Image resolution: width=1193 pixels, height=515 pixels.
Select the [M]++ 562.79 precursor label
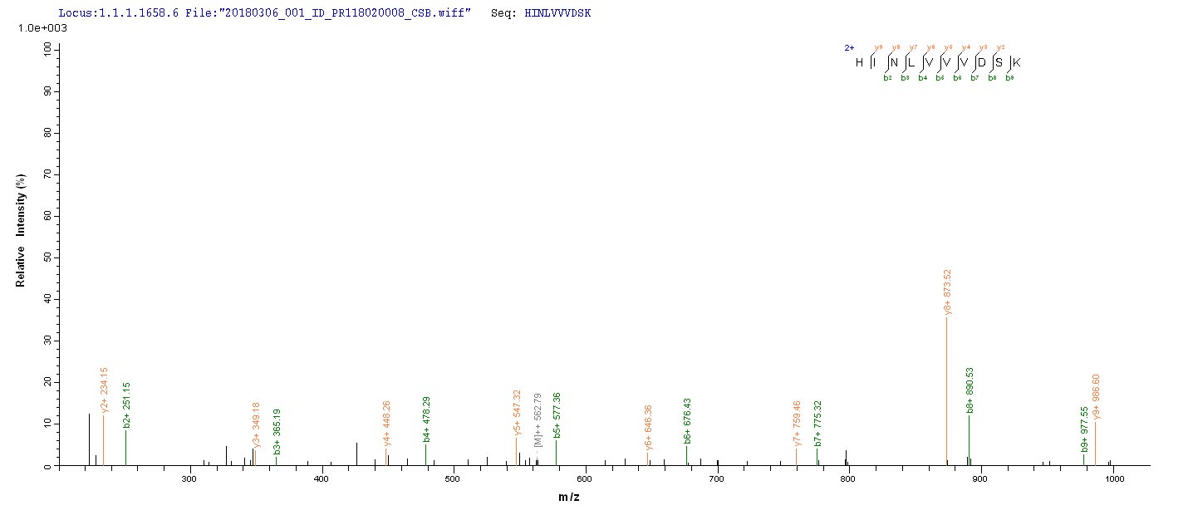(x=538, y=429)
